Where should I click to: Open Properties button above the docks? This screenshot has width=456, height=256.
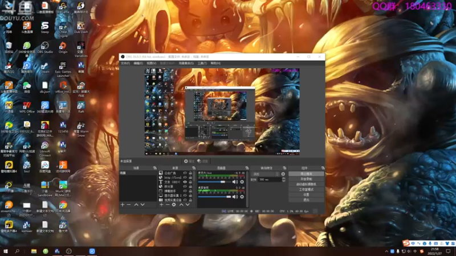click(189, 161)
